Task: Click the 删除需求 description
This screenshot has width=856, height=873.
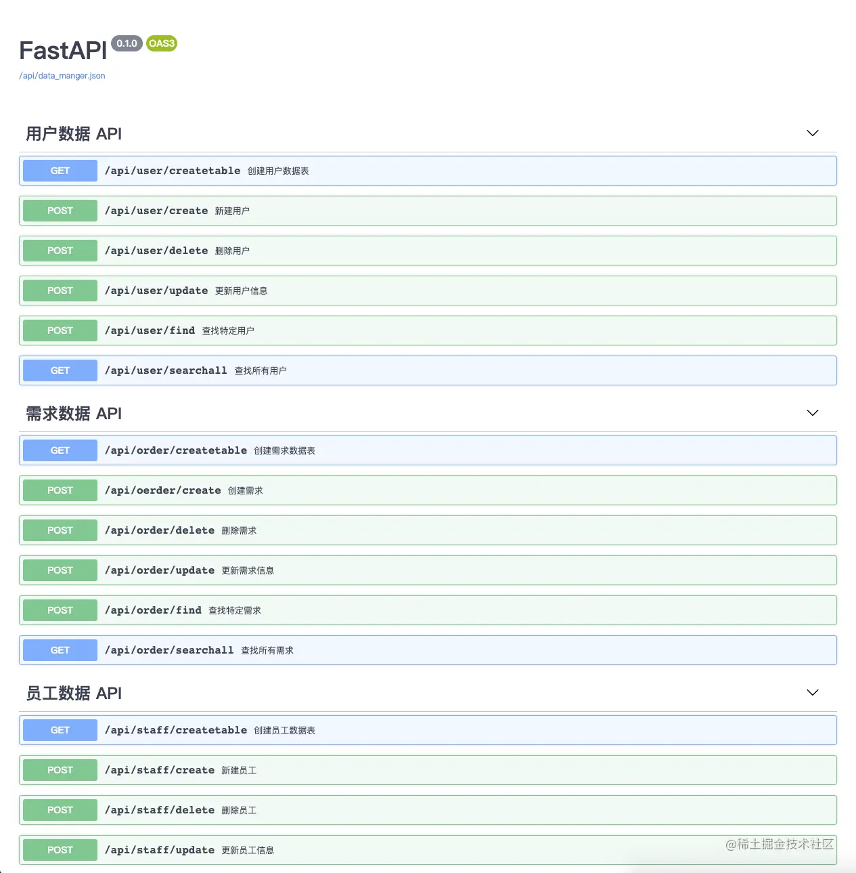Action: pyautogui.click(x=239, y=531)
